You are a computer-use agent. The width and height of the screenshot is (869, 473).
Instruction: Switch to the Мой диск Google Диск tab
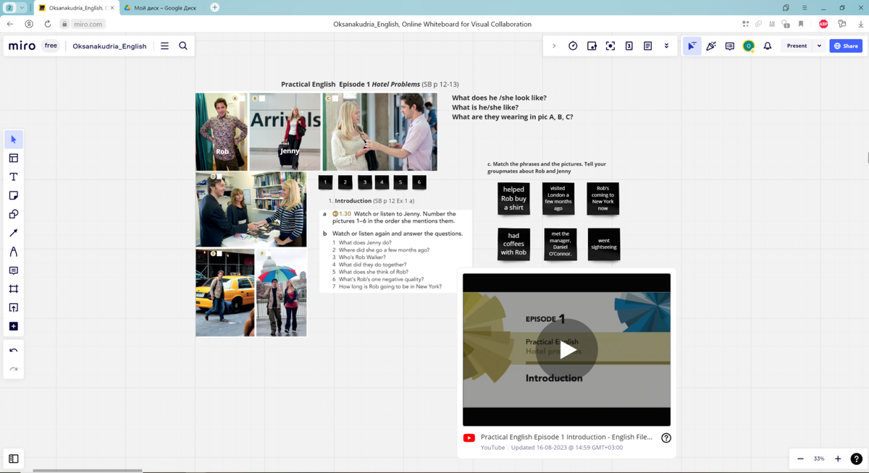[x=164, y=7]
